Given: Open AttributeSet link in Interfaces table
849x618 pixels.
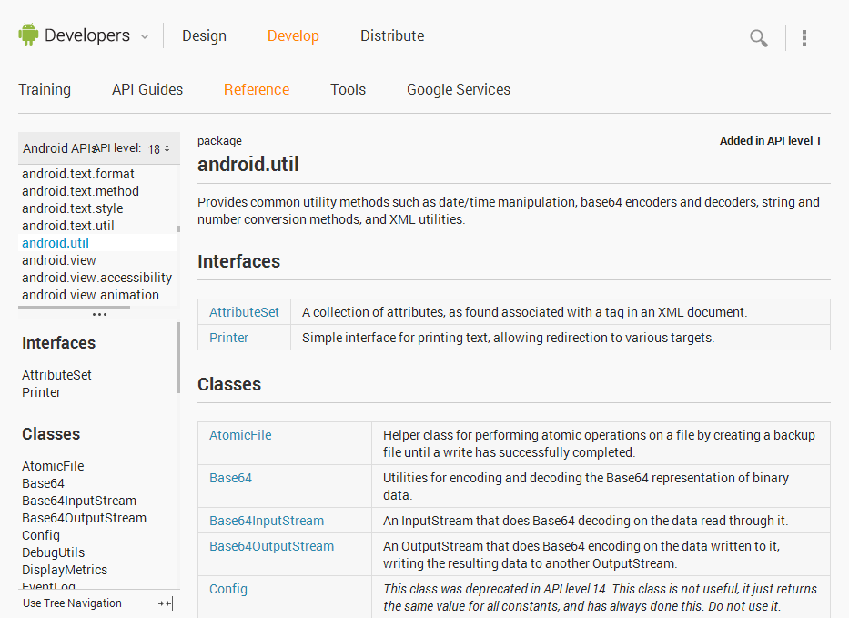Looking at the screenshot, I should (x=244, y=312).
